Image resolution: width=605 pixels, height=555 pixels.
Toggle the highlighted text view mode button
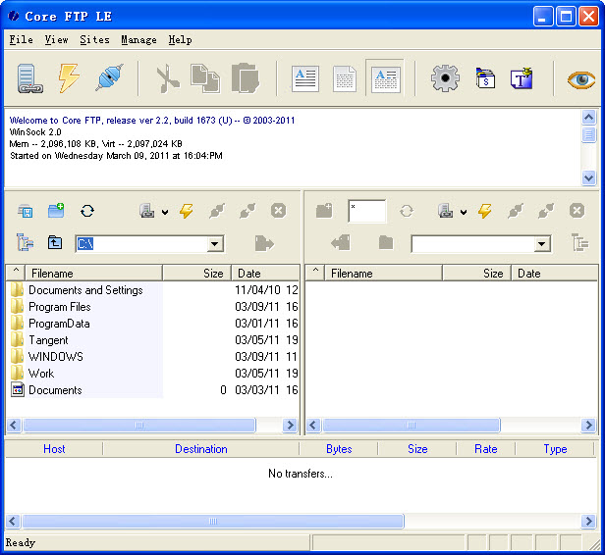tap(384, 78)
